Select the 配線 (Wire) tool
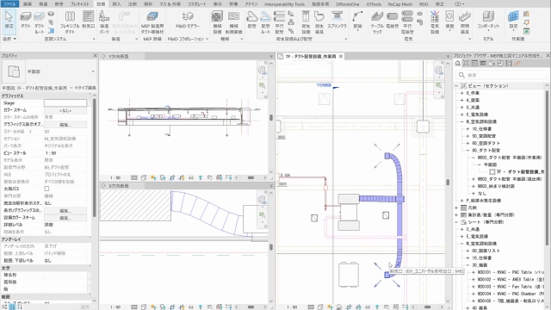The image size is (551, 310). tap(357, 20)
